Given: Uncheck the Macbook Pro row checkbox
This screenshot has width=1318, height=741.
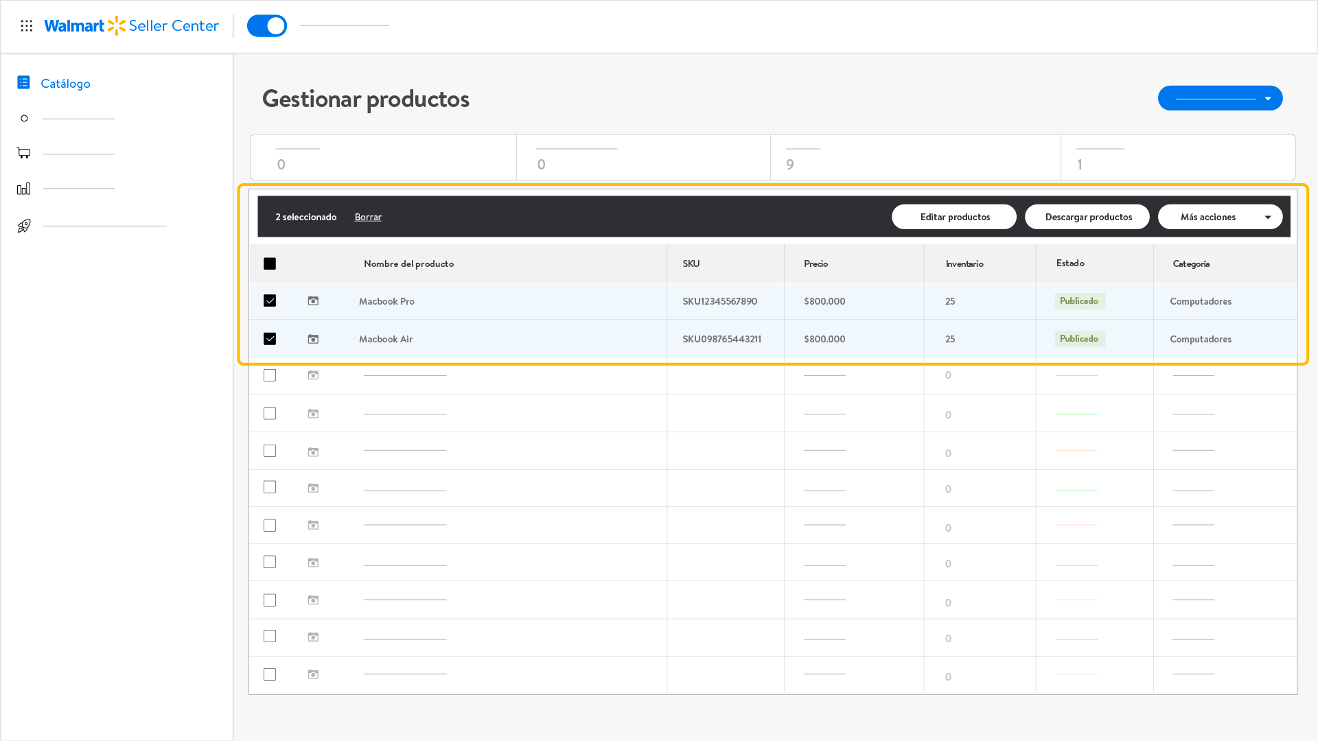Looking at the screenshot, I should (x=270, y=301).
